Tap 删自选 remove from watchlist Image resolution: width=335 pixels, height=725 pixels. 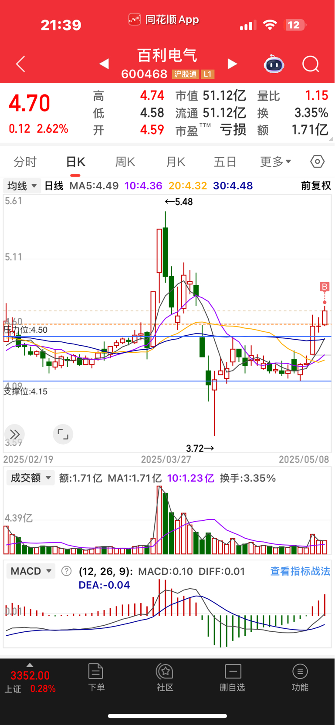(233, 678)
